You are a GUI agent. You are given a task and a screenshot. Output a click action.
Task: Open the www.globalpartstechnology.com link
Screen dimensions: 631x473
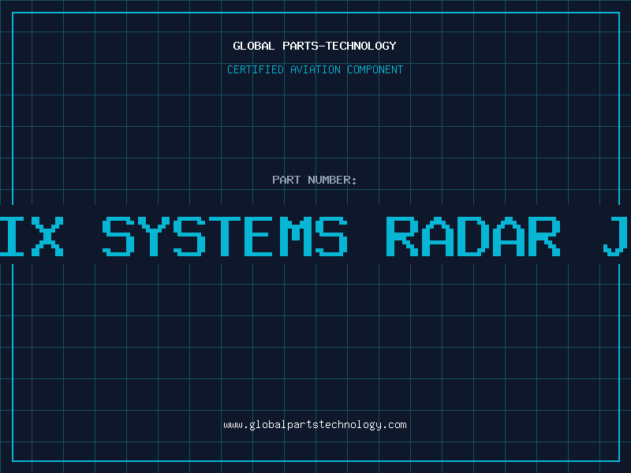pyautogui.click(x=315, y=425)
